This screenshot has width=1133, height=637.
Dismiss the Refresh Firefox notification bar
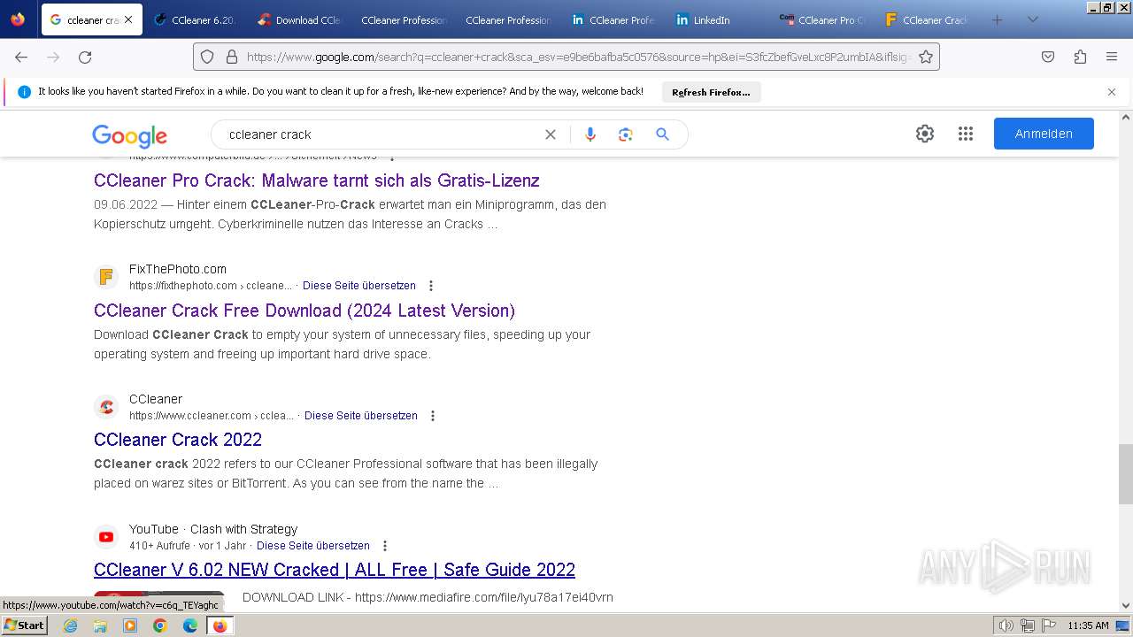1112,92
